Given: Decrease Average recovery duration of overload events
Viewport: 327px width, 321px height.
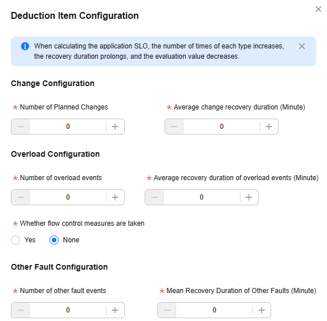Looking at the screenshot, I should pos(154,197).
